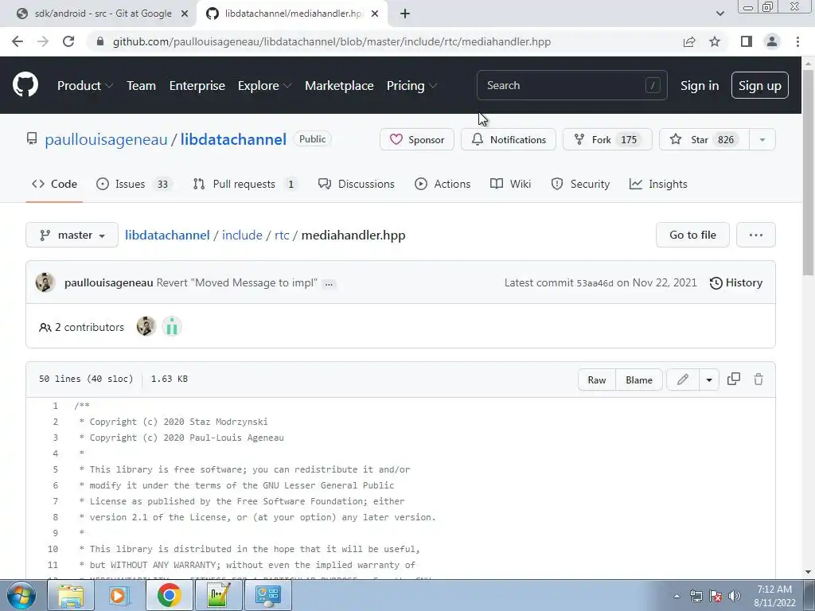This screenshot has height=611, width=815.
Task: Open the Insights tab
Action: point(658,184)
